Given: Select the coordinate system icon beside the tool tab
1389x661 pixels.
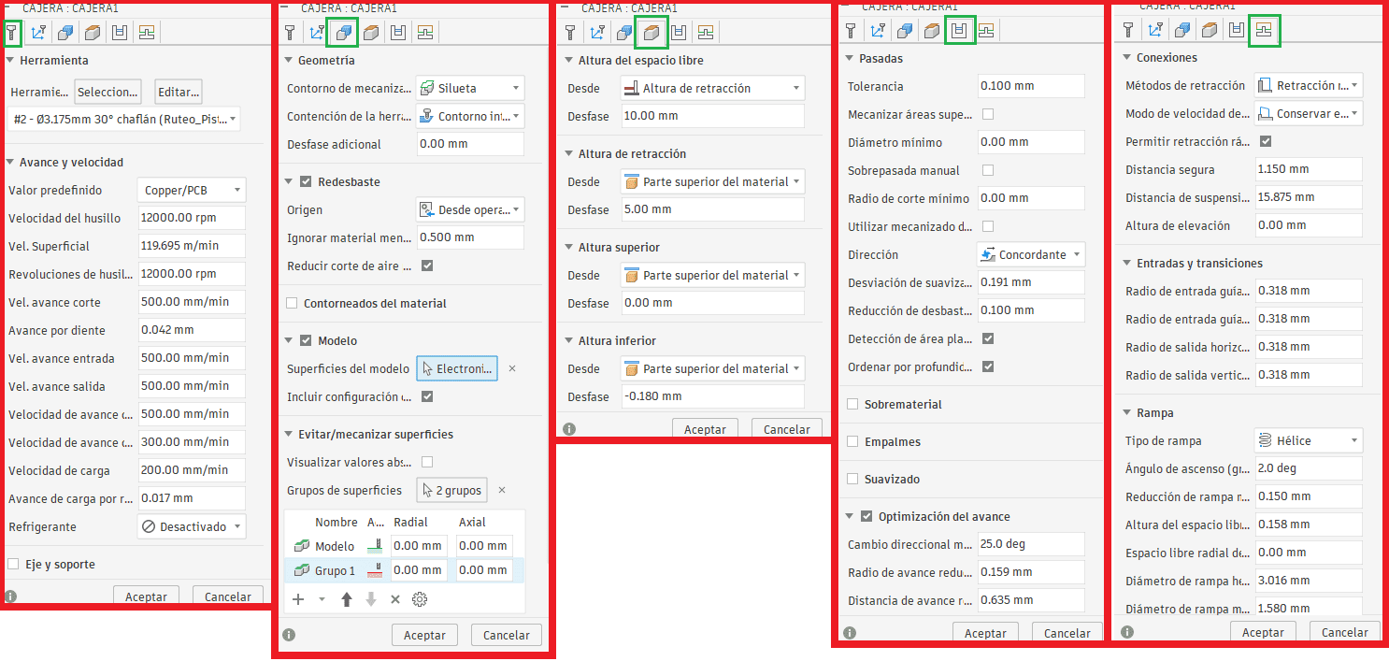Looking at the screenshot, I should (39, 33).
